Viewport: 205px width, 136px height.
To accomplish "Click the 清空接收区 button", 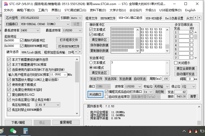I will tap(99, 40).
